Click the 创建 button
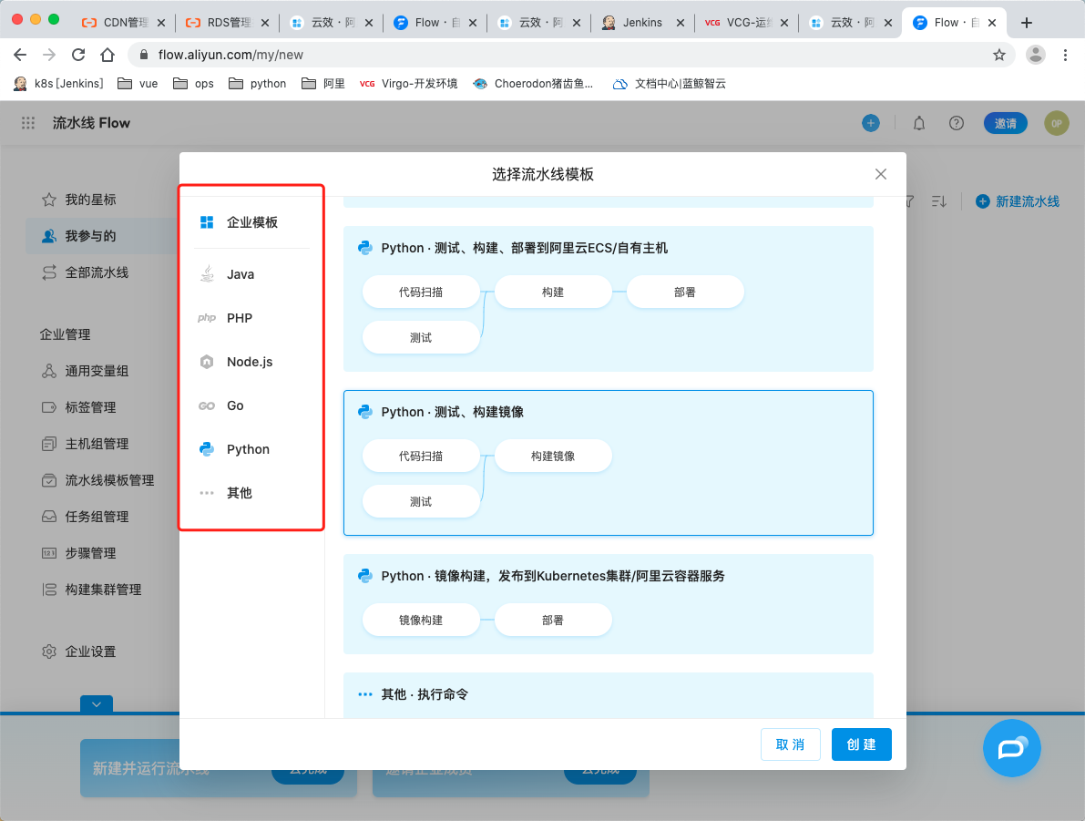The height and width of the screenshot is (821, 1085). point(862,744)
